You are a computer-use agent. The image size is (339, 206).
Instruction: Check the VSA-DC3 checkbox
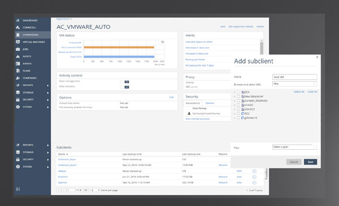click(238, 109)
